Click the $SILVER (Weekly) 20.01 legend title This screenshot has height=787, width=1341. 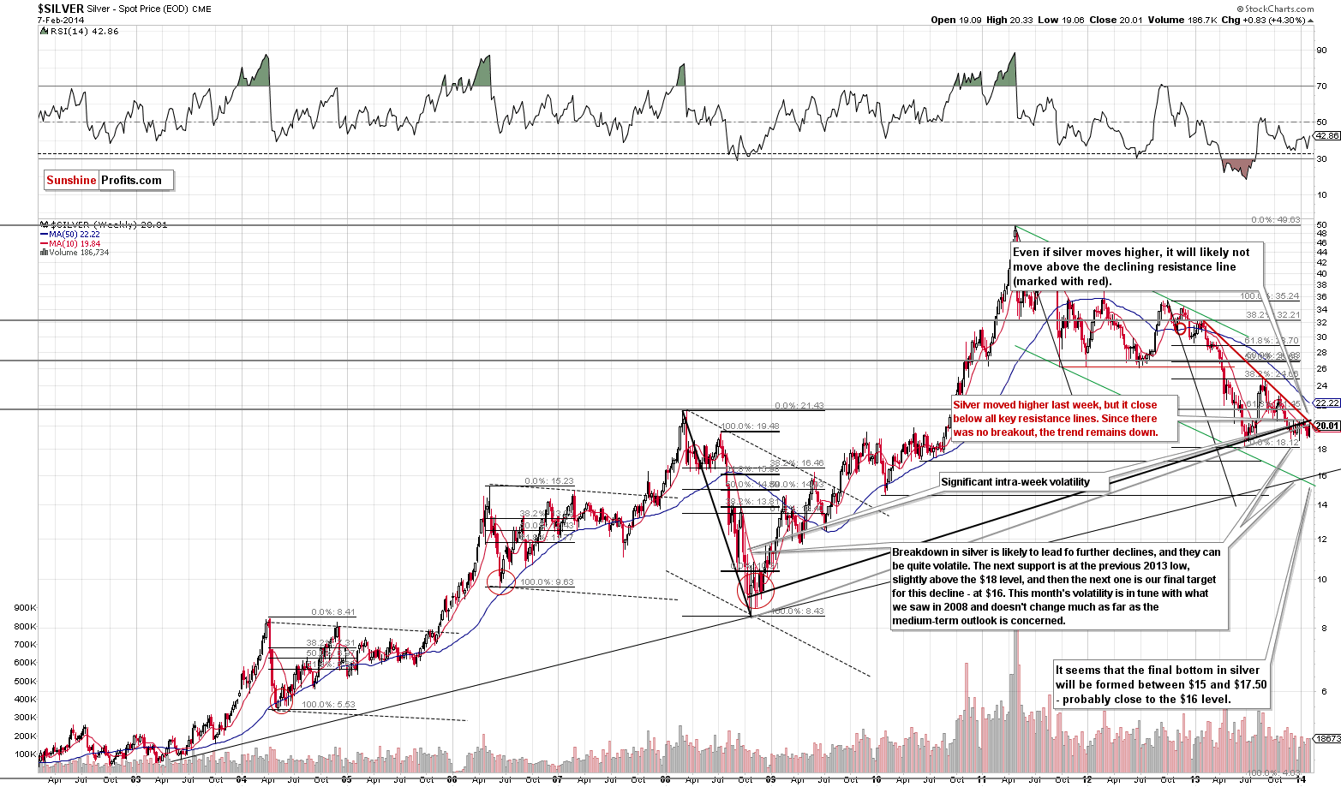104,224
